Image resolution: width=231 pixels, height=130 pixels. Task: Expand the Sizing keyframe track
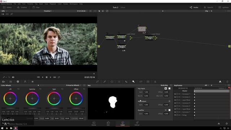click(181, 115)
